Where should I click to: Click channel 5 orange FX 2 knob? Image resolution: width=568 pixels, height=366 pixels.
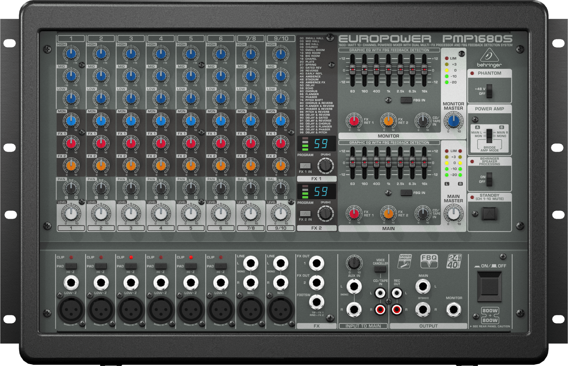tap(191, 165)
